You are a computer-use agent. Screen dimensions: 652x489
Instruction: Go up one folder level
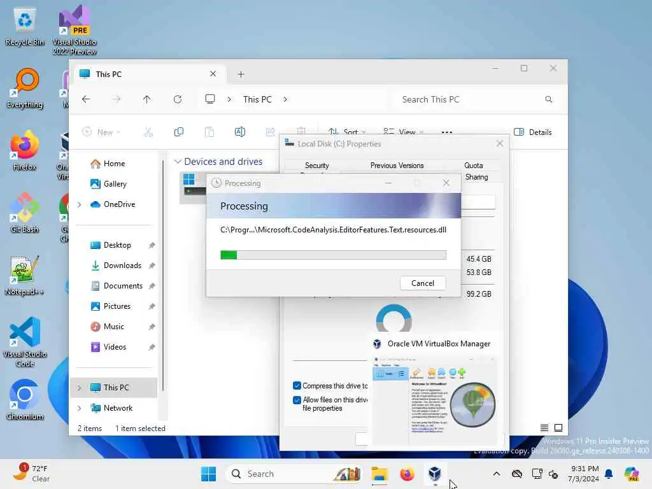point(147,99)
